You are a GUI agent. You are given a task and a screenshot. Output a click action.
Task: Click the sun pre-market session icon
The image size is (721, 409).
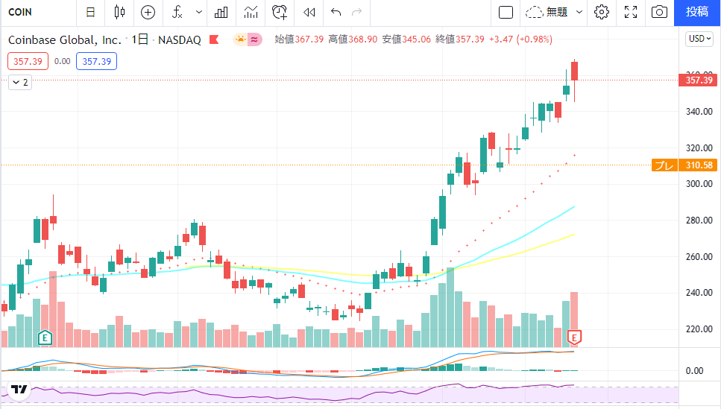pos(241,39)
